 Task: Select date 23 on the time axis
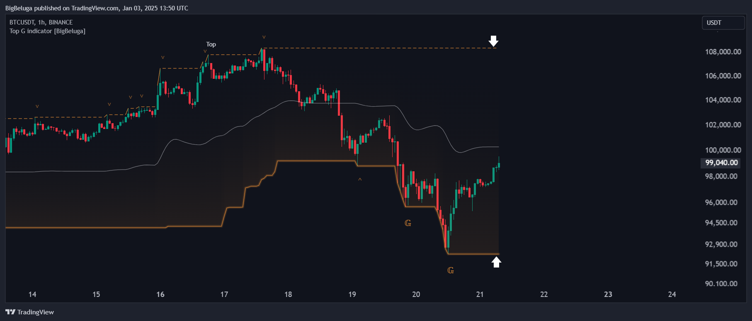pos(608,294)
